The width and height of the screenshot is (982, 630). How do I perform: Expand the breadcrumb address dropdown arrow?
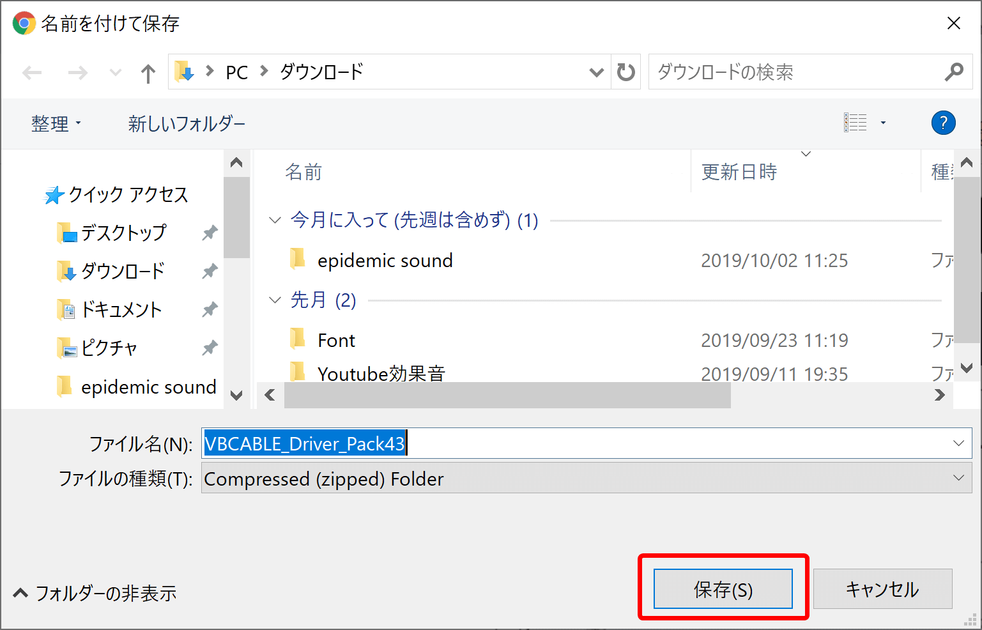point(596,72)
